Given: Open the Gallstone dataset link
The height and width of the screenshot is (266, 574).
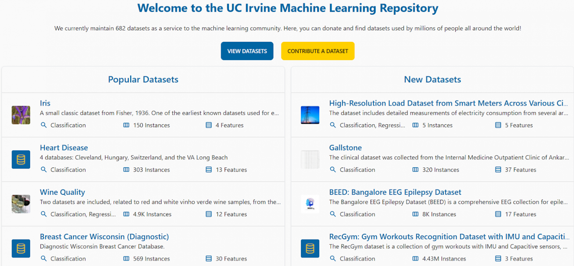Looking at the screenshot, I should [x=346, y=148].
